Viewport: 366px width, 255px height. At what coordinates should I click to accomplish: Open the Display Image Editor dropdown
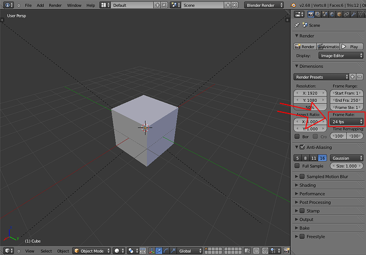[341, 56]
